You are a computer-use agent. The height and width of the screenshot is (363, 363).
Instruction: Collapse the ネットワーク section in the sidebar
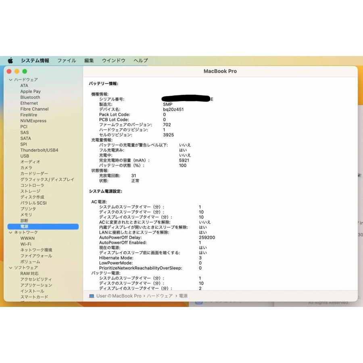(x=10, y=232)
